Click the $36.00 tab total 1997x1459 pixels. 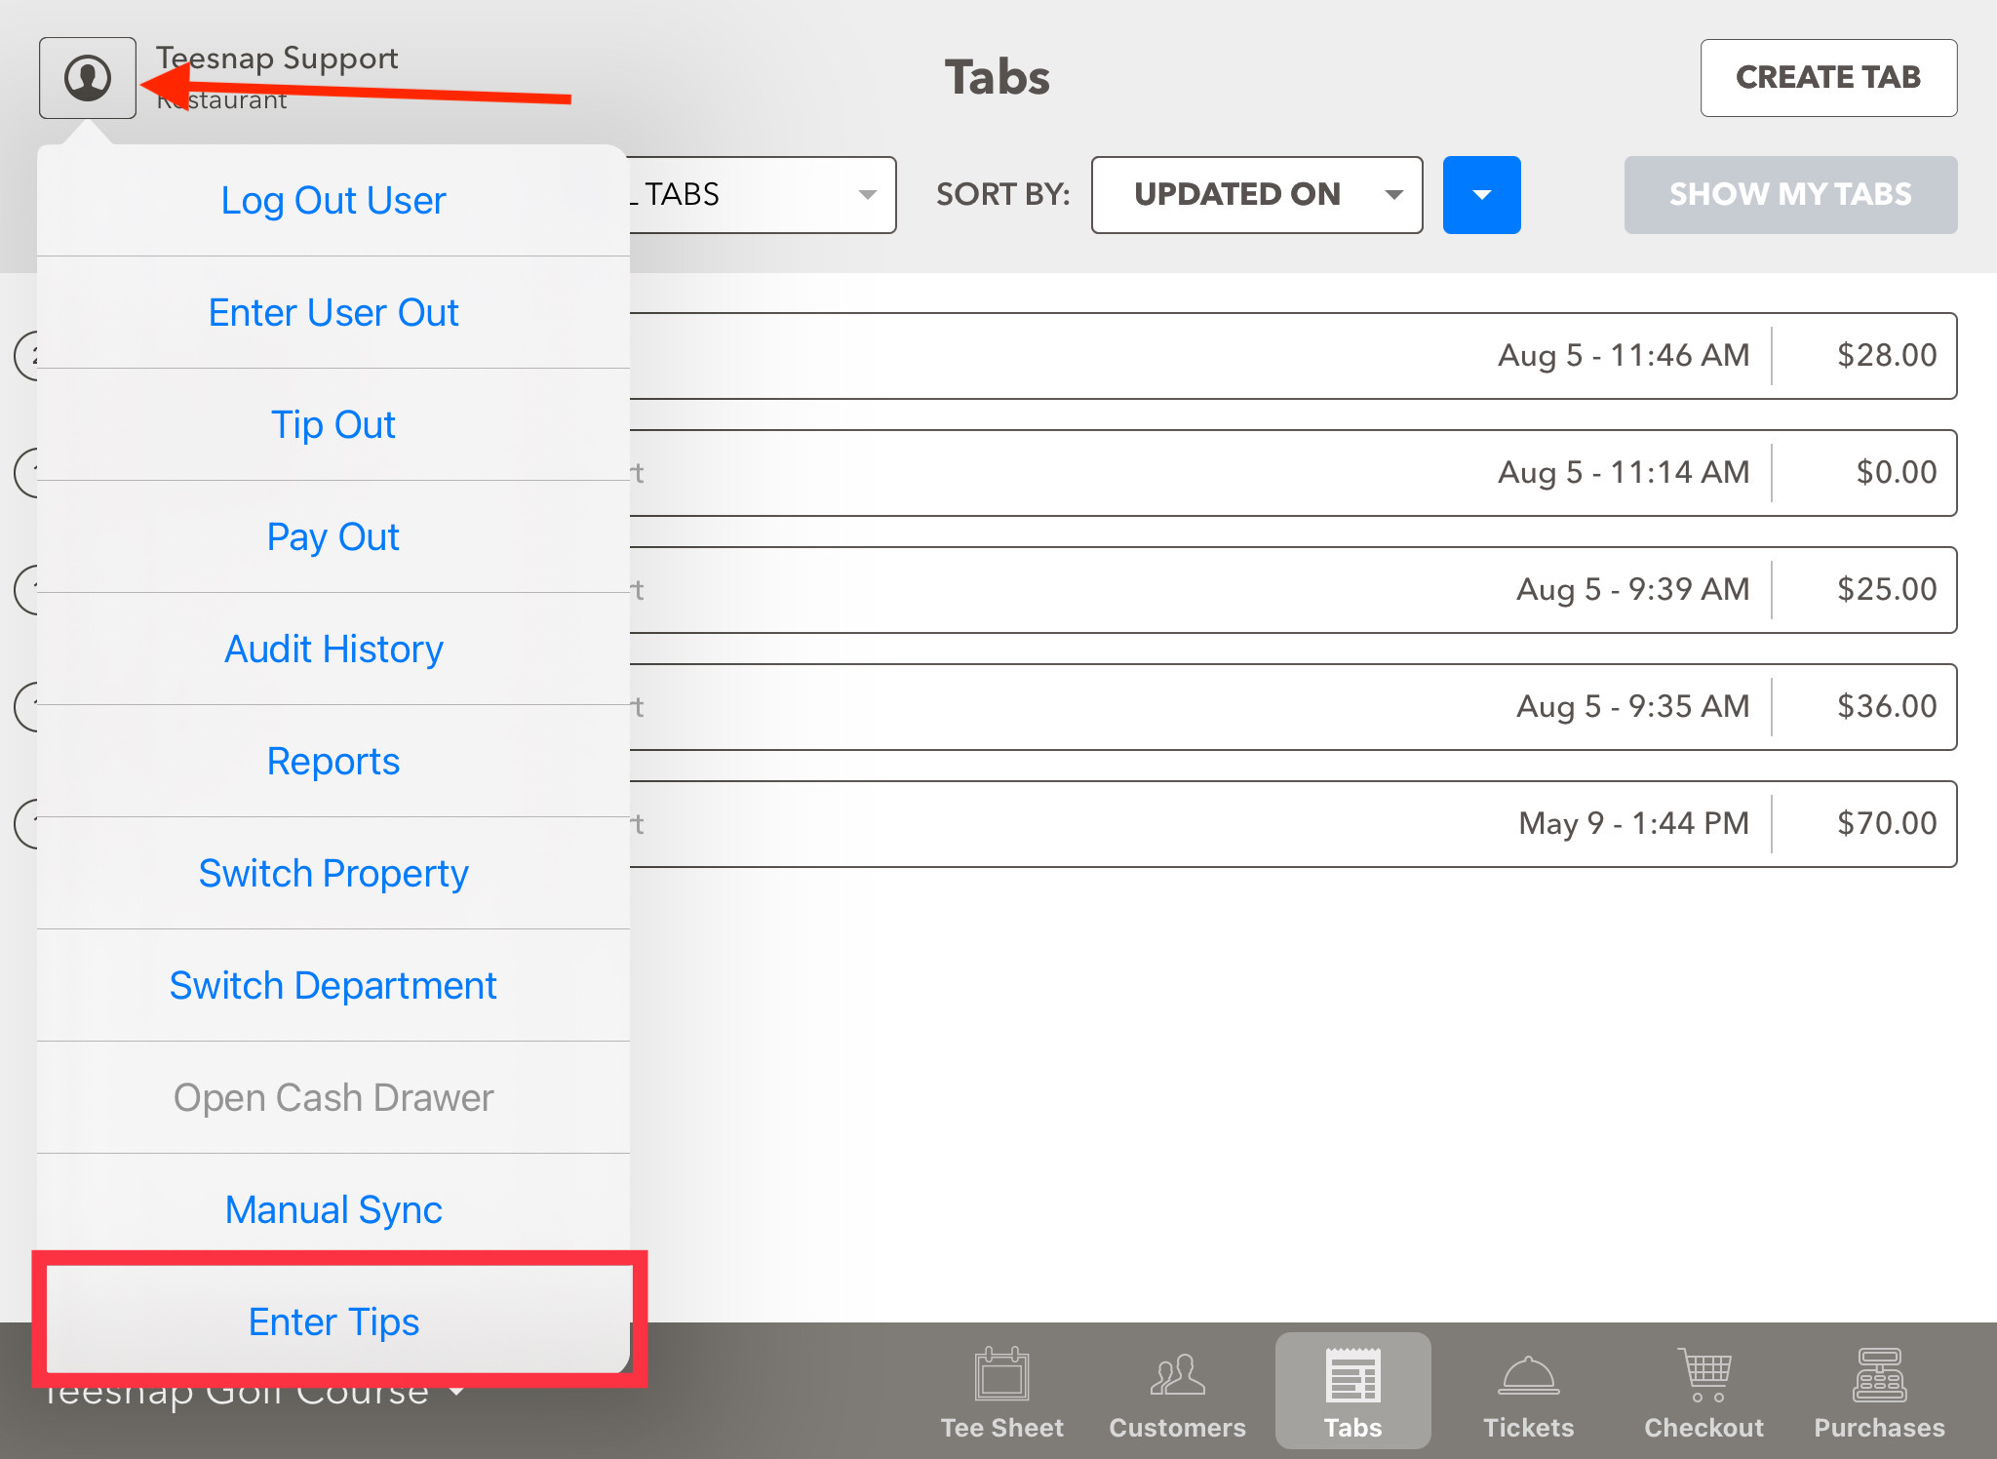1887,706
